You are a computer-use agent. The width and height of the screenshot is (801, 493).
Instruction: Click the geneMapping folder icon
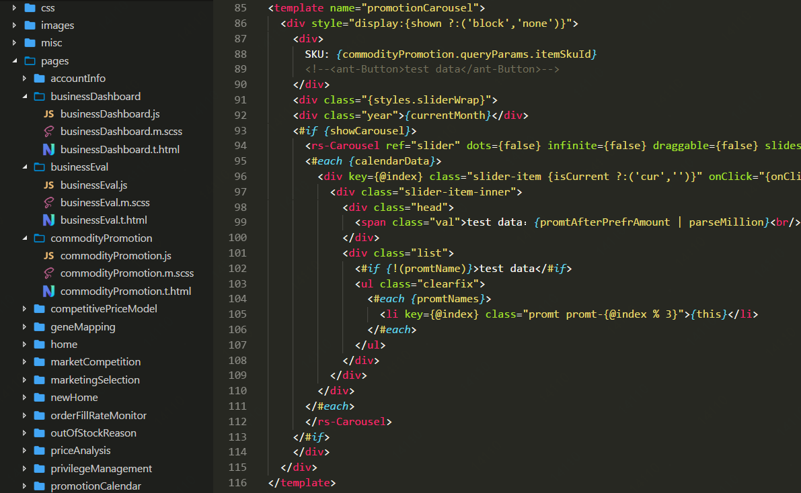click(39, 326)
